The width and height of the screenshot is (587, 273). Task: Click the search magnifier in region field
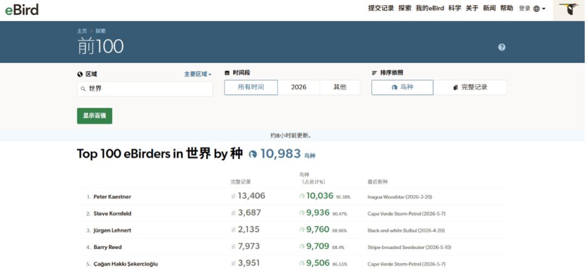pos(83,89)
